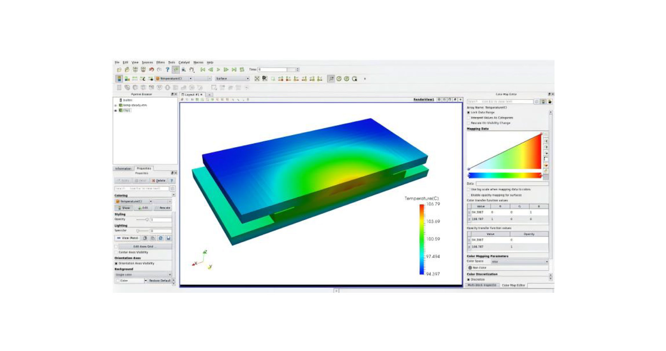Click the Play animation button
666x351 pixels.
tap(218, 70)
